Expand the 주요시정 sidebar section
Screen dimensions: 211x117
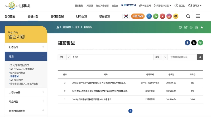pos(26,102)
